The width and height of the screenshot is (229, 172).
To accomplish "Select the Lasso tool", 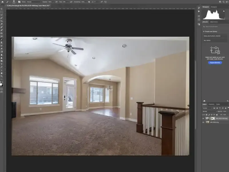I will point(2,15).
